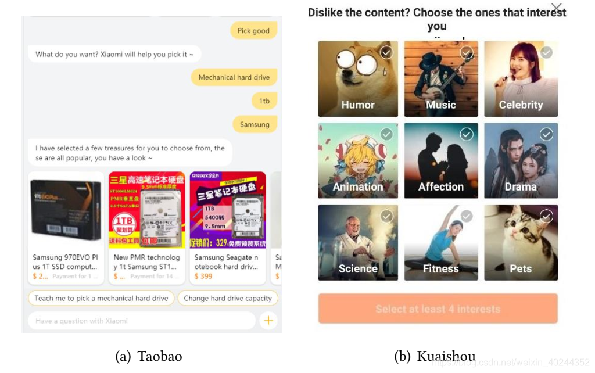Viewport: 595px width, 373px height.
Task: Click the plus icon beside the message box
Action: tap(268, 321)
